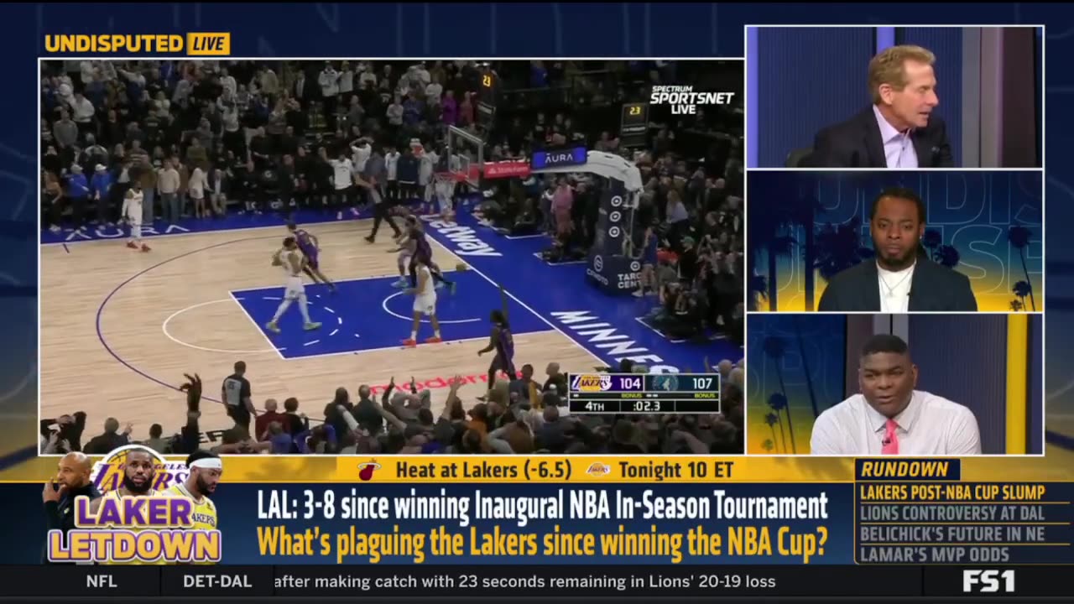
Task: Click the Timberwolves score 107
Action: point(702,383)
